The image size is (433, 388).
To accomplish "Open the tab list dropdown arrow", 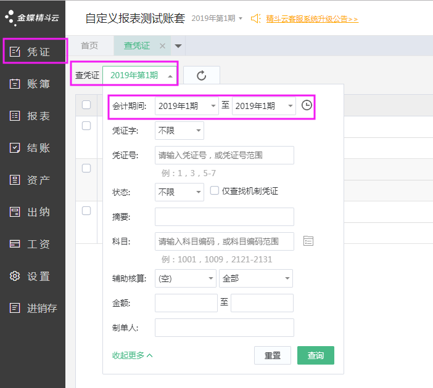I will [178, 46].
